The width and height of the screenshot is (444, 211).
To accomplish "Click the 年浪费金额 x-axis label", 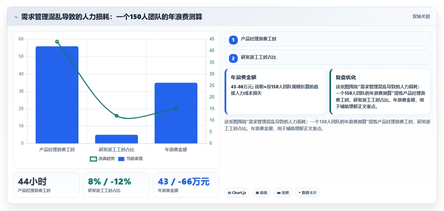I will 176,150.
